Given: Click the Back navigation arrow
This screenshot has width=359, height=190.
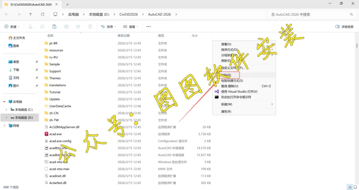Looking at the screenshot, I should click(7, 14).
